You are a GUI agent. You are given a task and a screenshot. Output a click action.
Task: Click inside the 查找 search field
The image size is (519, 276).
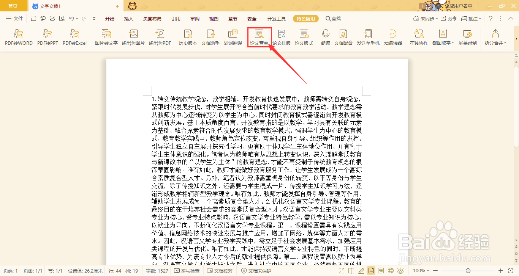(x=337, y=18)
